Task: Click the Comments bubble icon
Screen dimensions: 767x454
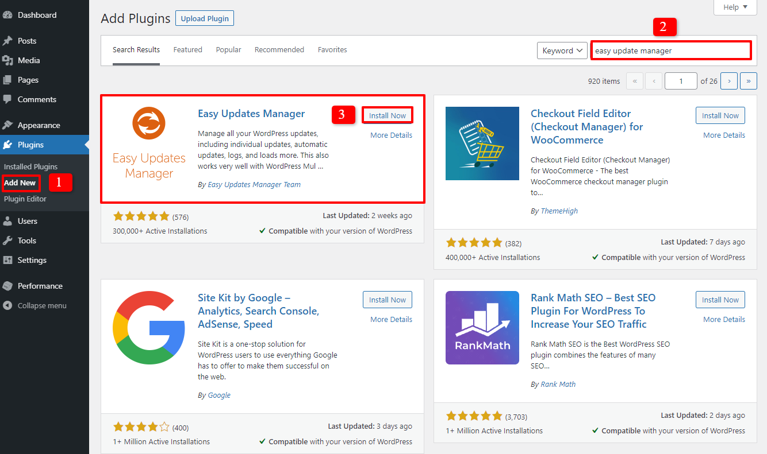Action: tap(7, 99)
